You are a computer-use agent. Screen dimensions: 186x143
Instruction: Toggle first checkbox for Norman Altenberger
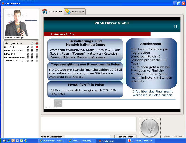pyautogui.click(x=28, y=57)
